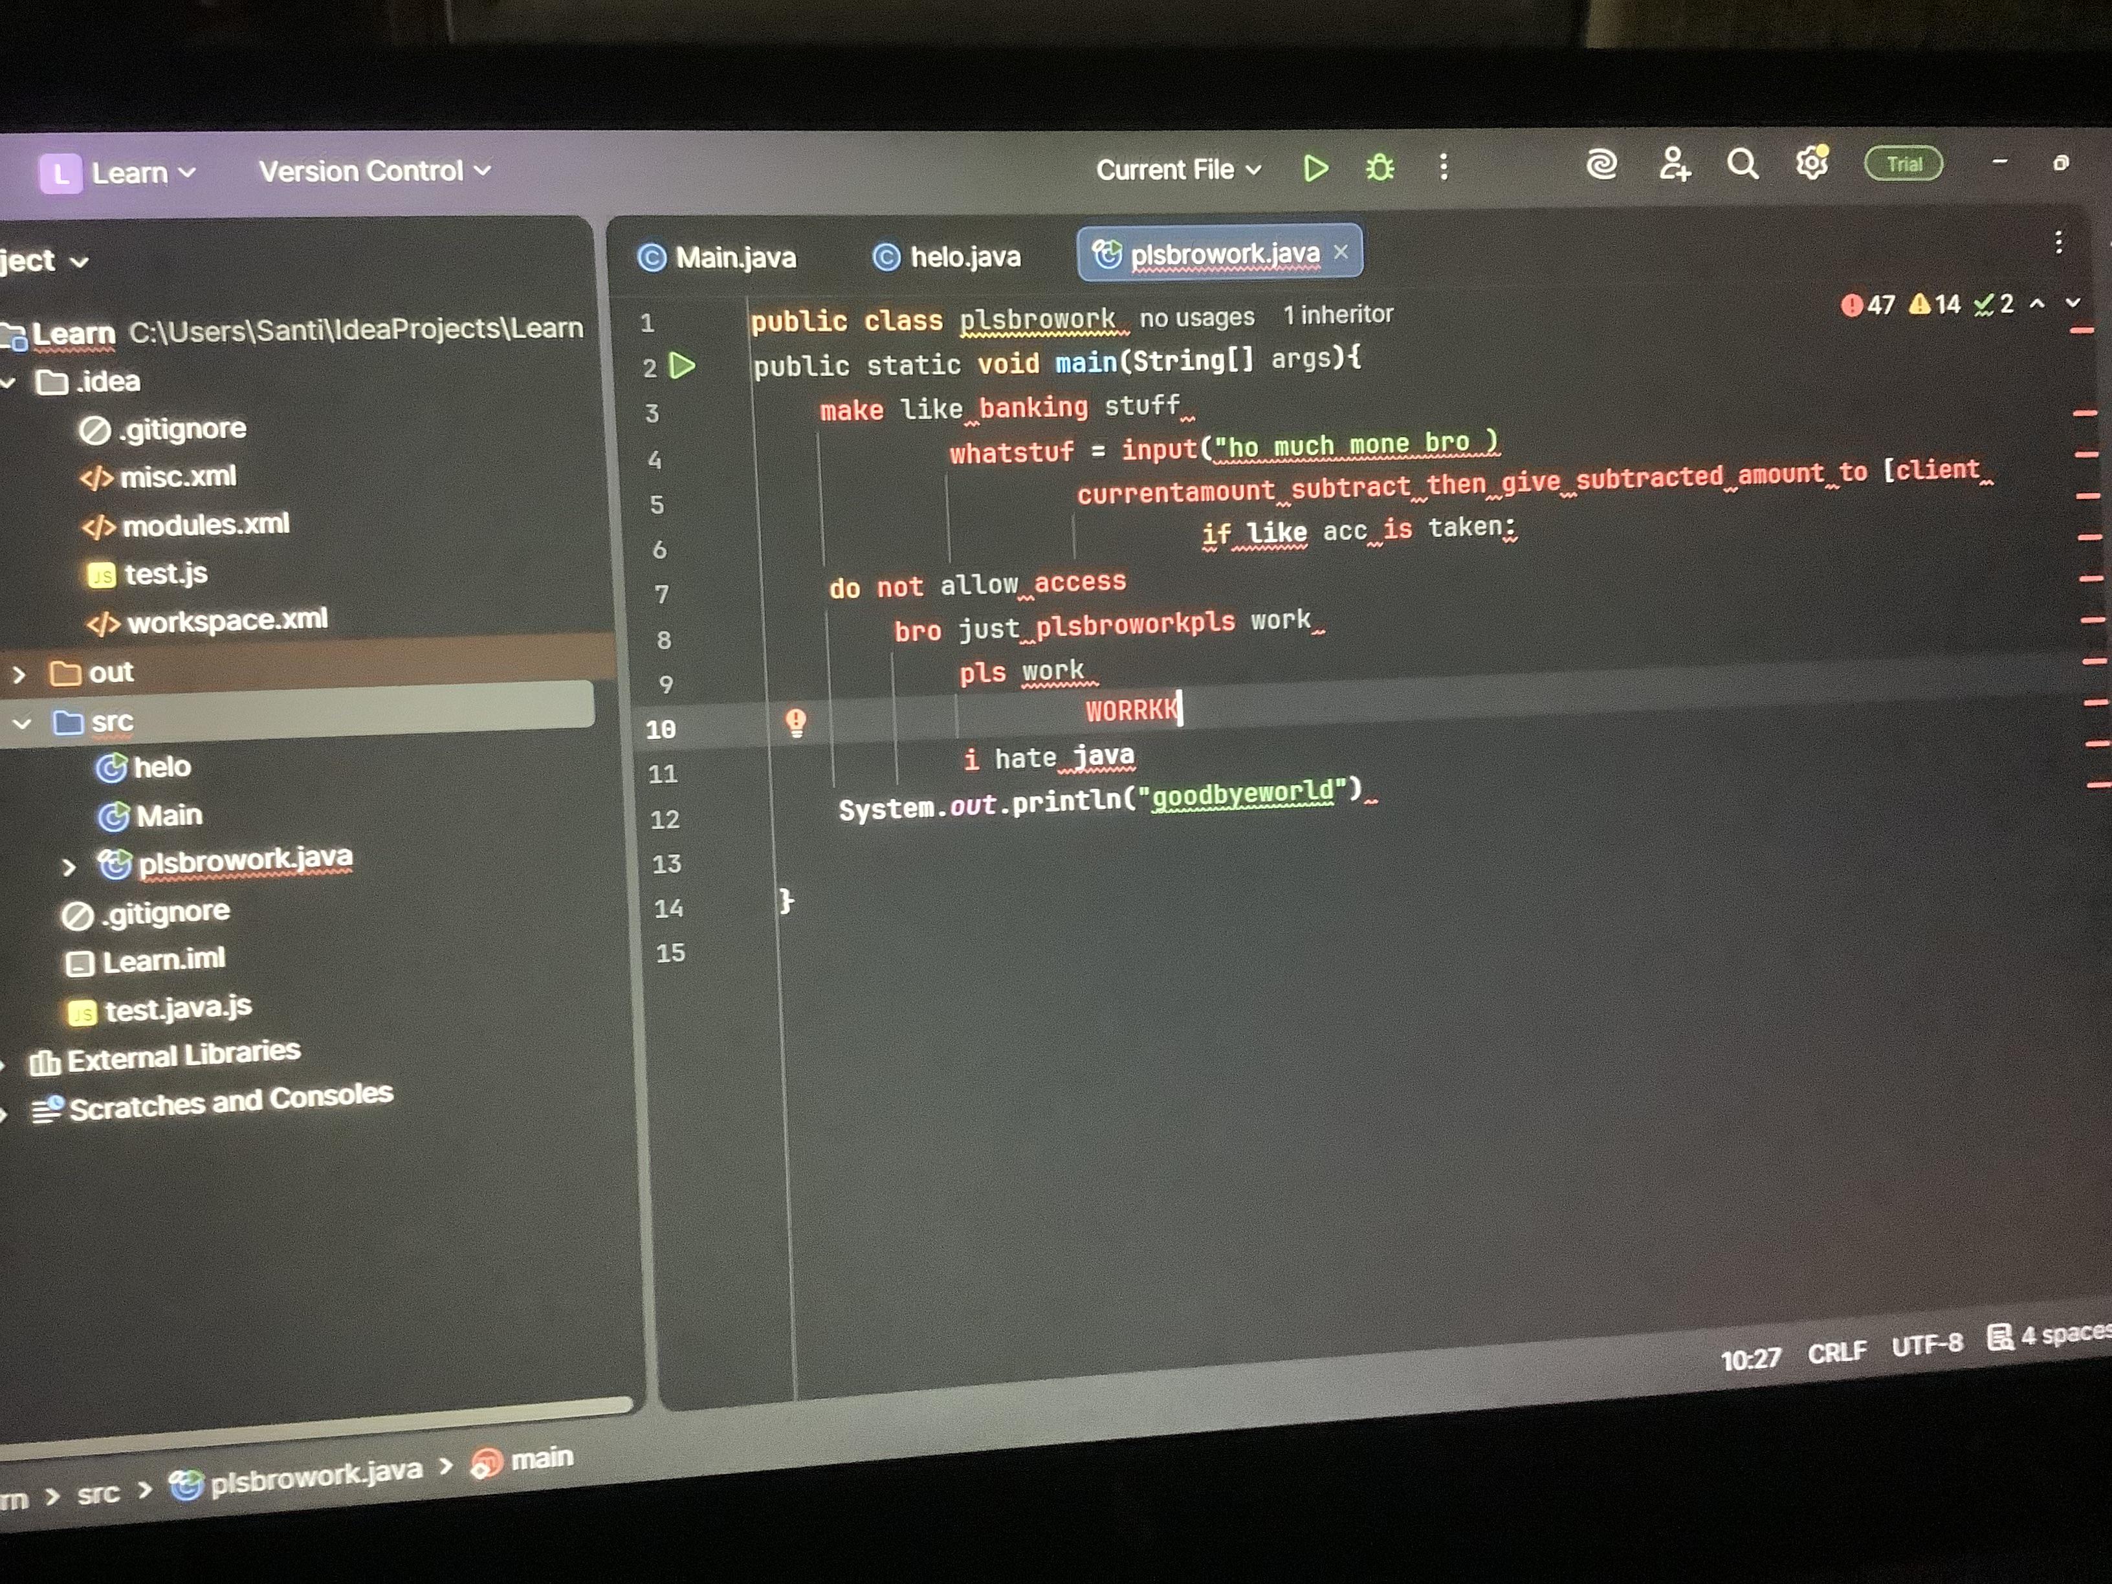2112x1584 pixels.
Task: Run the current file with green play icon
Action: coord(1315,168)
